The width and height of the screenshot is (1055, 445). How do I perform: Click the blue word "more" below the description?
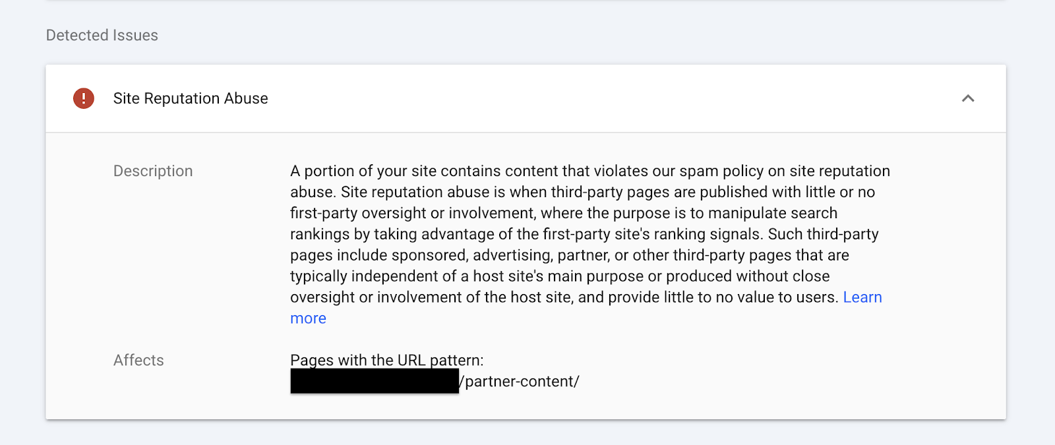[308, 318]
